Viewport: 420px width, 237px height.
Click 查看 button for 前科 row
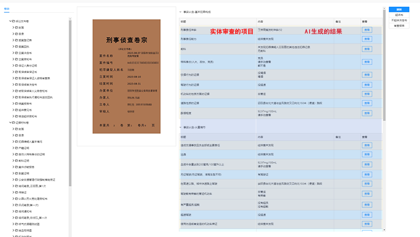tap(367, 49)
